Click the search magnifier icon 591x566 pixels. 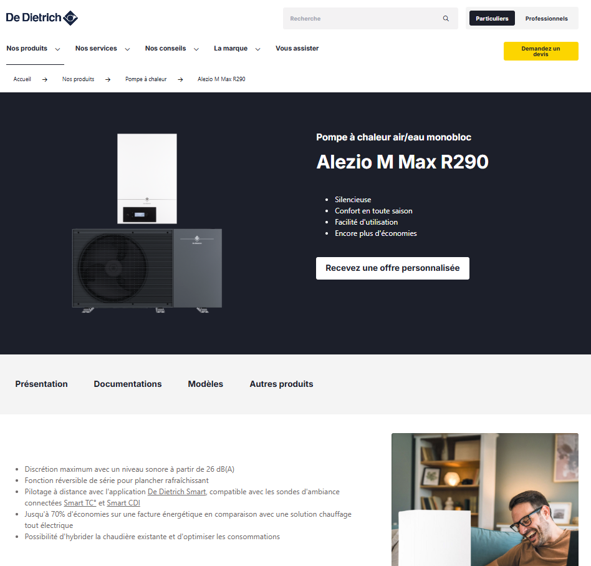point(446,19)
